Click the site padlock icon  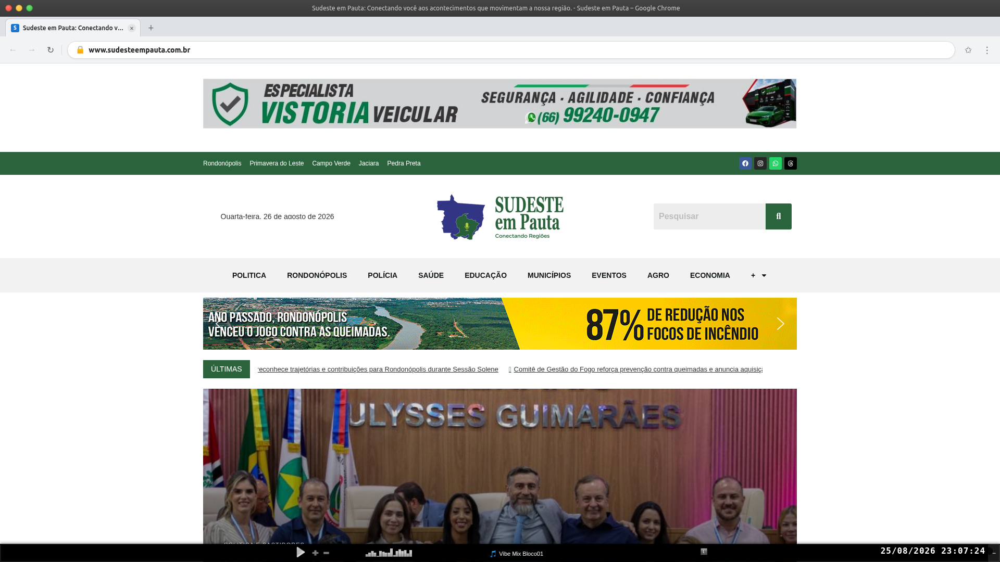click(x=80, y=50)
